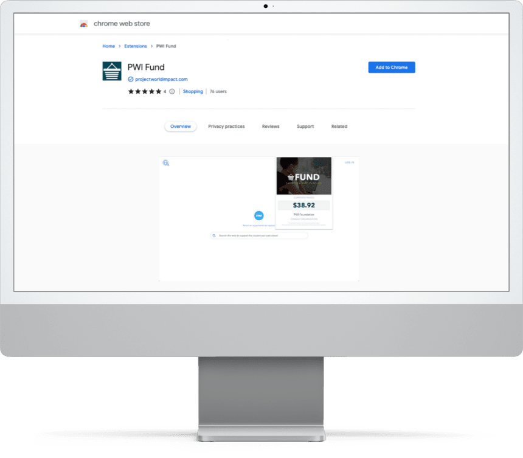Viewport: 523px width, 458px height.
Task: Click the PWI Fund extension title
Action: (x=146, y=68)
